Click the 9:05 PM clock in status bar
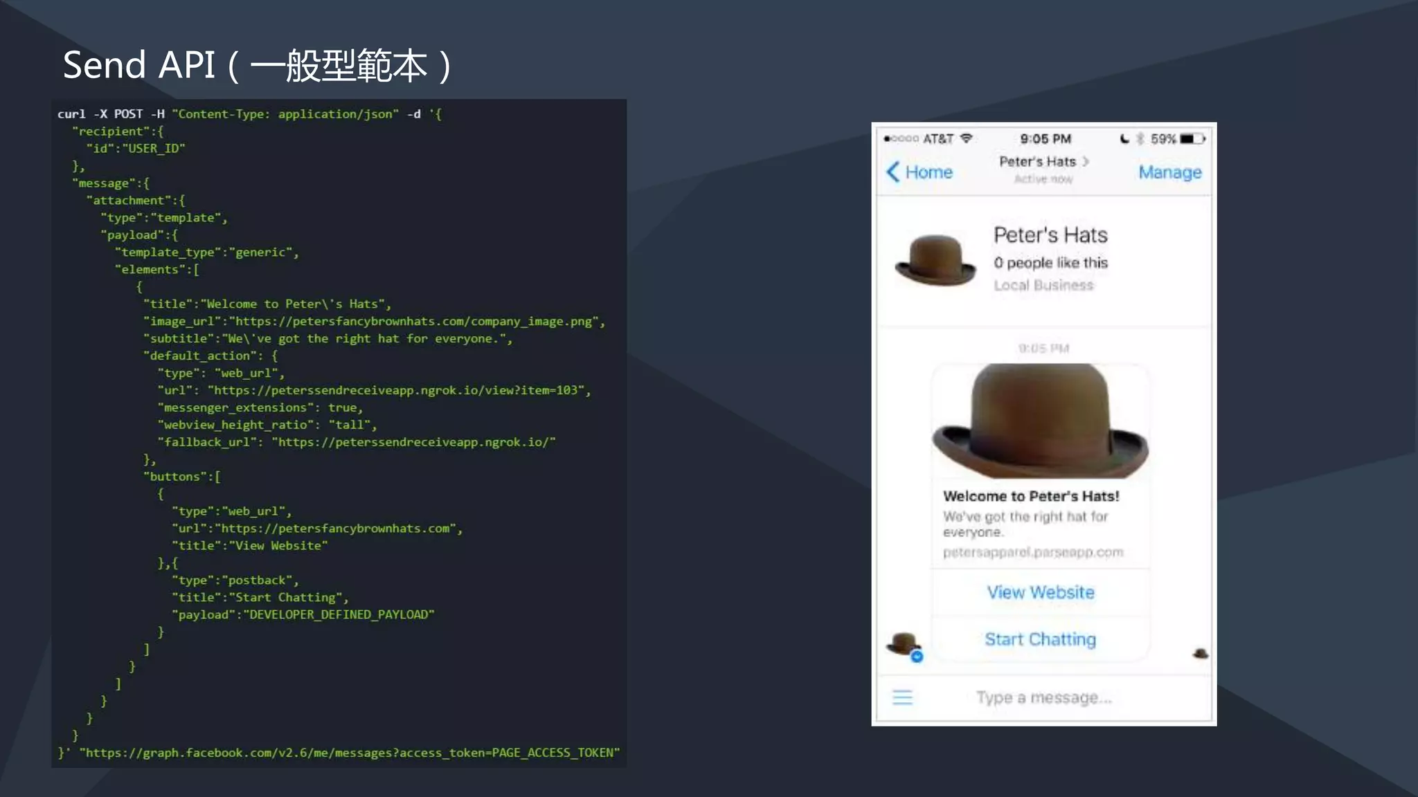 coord(1045,138)
